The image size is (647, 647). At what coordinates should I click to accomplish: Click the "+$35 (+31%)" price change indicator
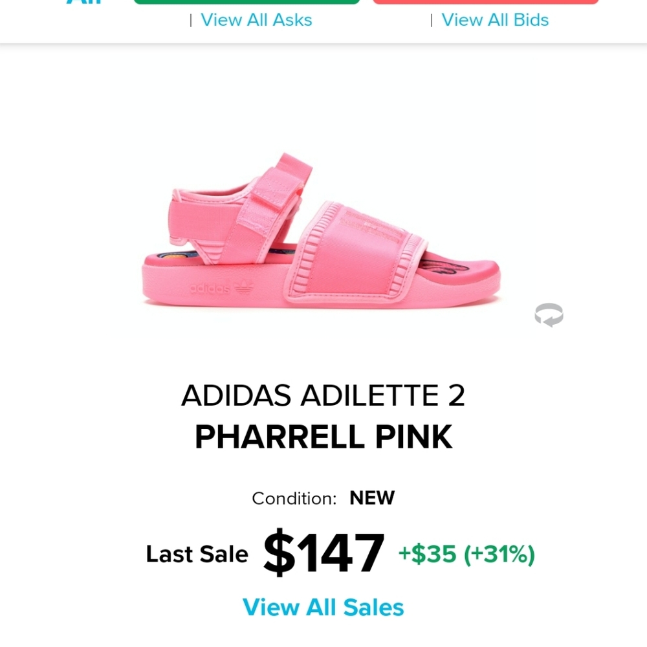point(466,555)
